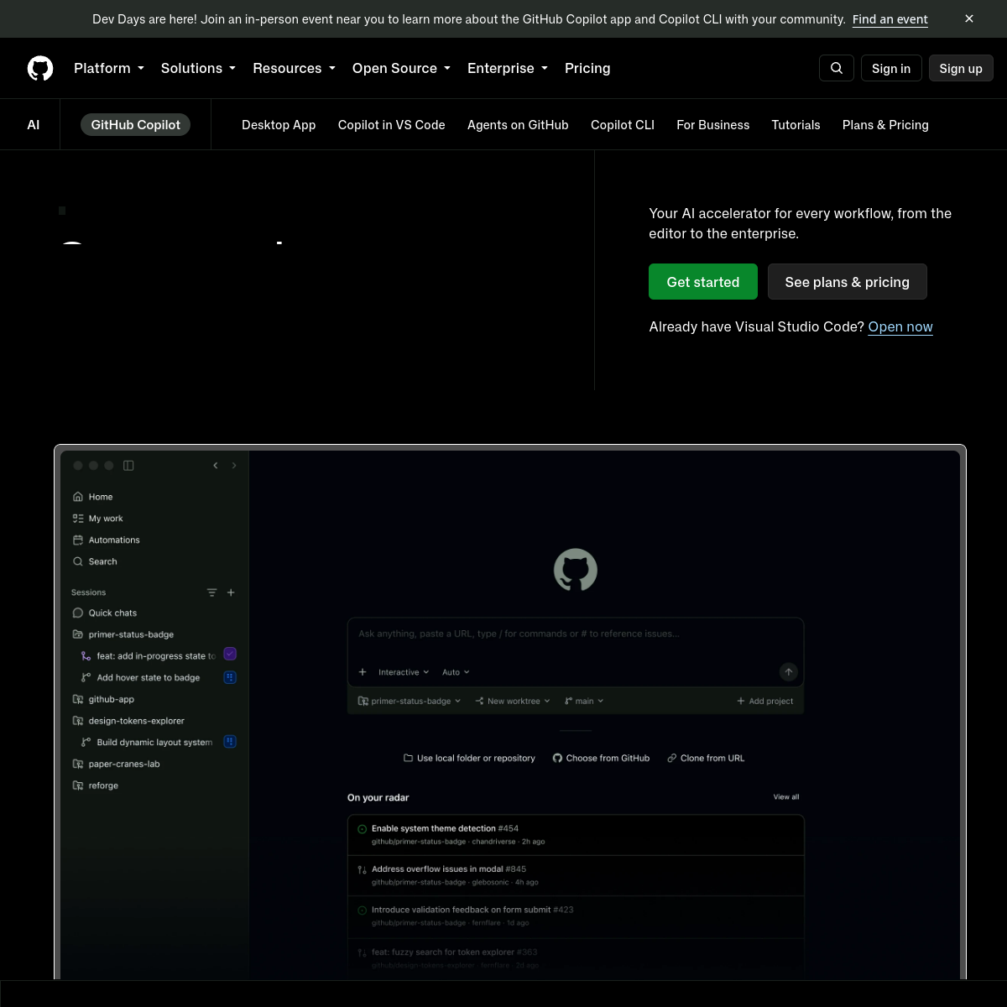Click Clone from URL option
Screen dimensions: 1007x1007
coord(706,758)
